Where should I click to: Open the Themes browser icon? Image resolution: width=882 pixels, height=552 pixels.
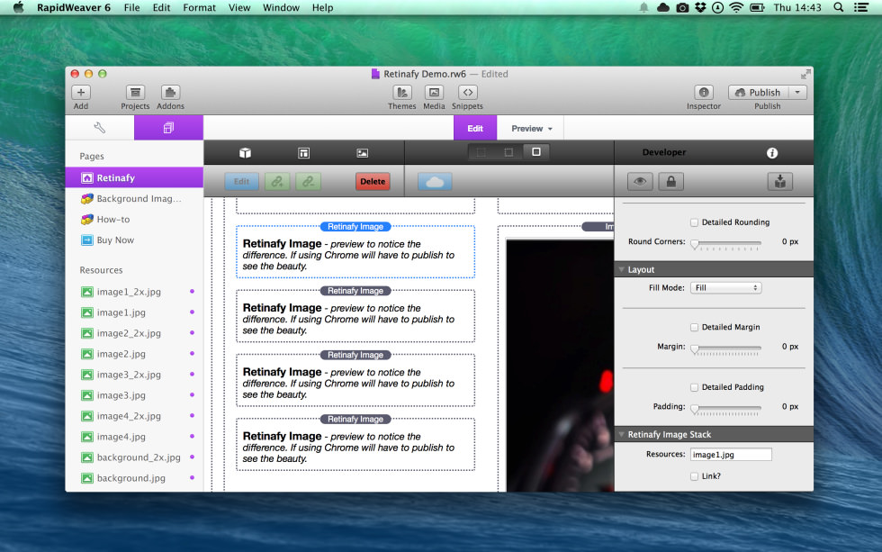click(401, 92)
